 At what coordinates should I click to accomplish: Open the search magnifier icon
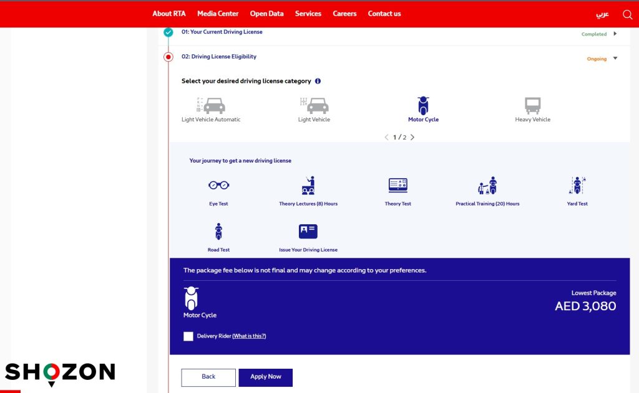627,14
